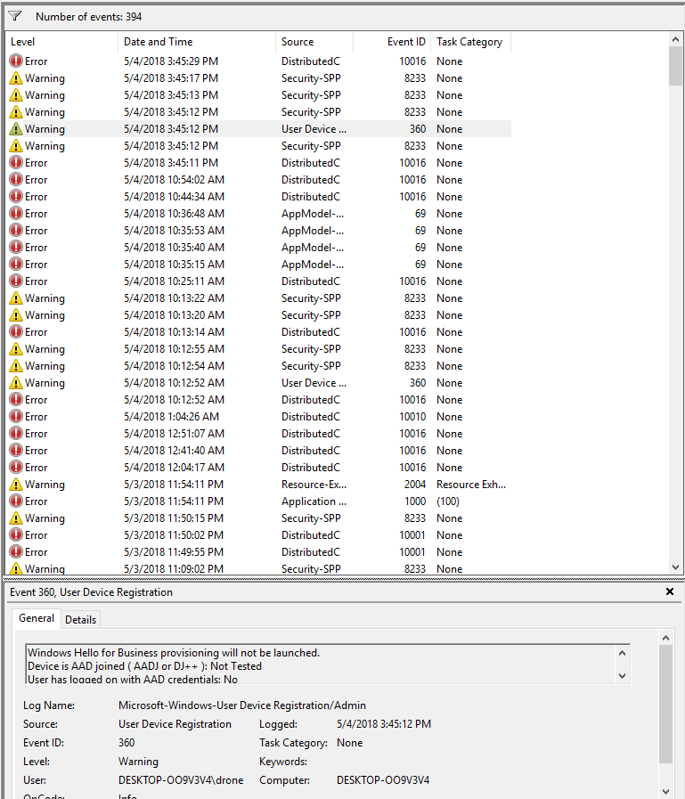The width and height of the screenshot is (685, 799).
Task: Click the error icon for event ID 10010
Action: (x=16, y=417)
